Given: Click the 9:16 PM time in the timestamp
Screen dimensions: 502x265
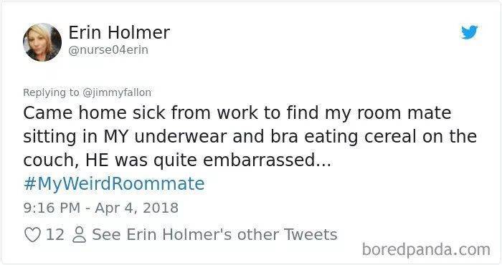Looking at the screenshot, I should pos(52,208).
